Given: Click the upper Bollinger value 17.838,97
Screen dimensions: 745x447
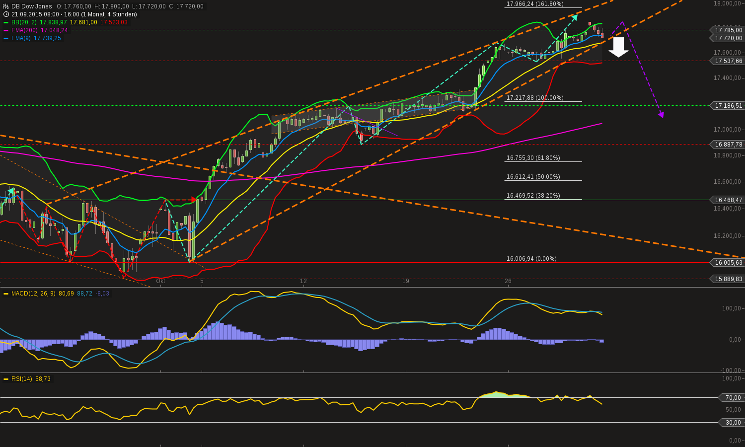Looking at the screenshot, I should click(x=54, y=22).
